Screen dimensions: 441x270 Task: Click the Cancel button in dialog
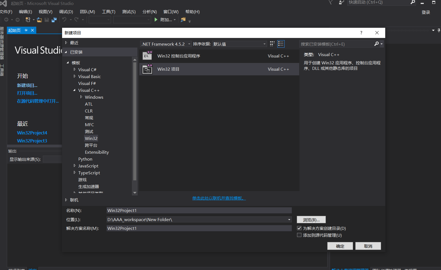(x=368, y=246)
